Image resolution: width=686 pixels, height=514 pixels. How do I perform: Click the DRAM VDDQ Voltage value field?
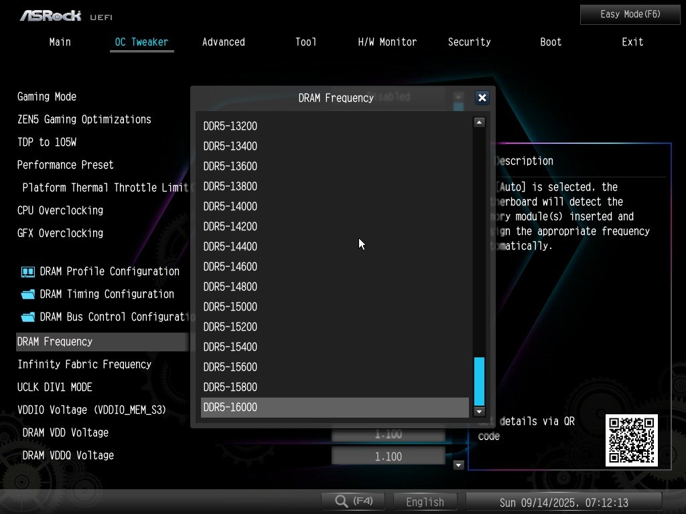click(x=388, y=456)
